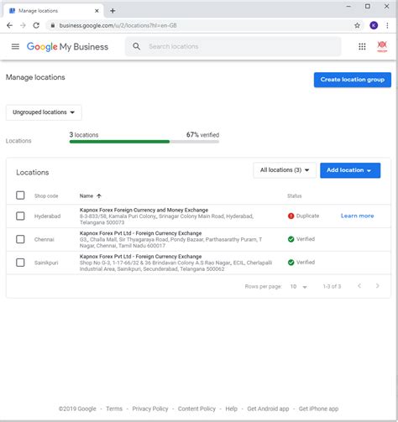
Task: Click the Duplicate status text
Action: pyautogui.click(x=307, y=216)
